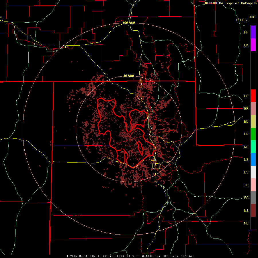
Task: Click the 'GC' legend label
Action: pyautogui.click(x=246, y=198)
